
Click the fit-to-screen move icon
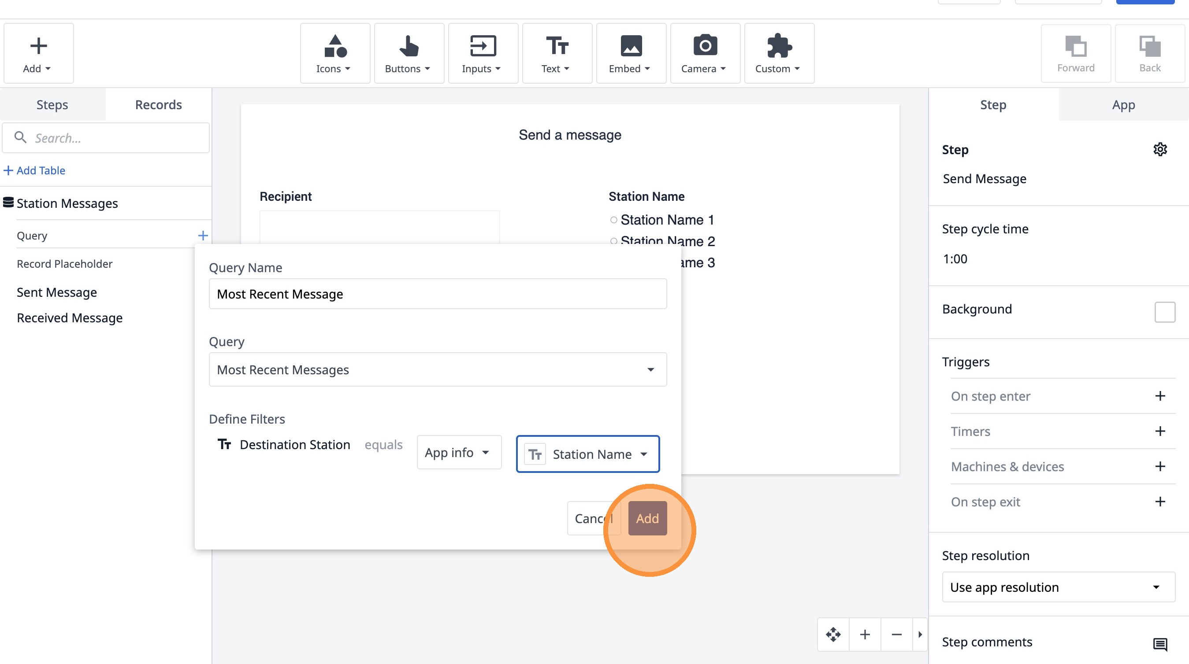click(833, 634)
